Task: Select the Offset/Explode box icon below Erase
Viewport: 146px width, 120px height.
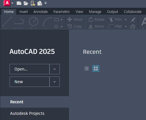Action: pyautogui.click(x=133, y=26)
